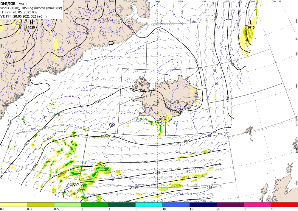Click the 30W longitude label at top
This screenshot has width=298, height=211.
coord(111,1)
